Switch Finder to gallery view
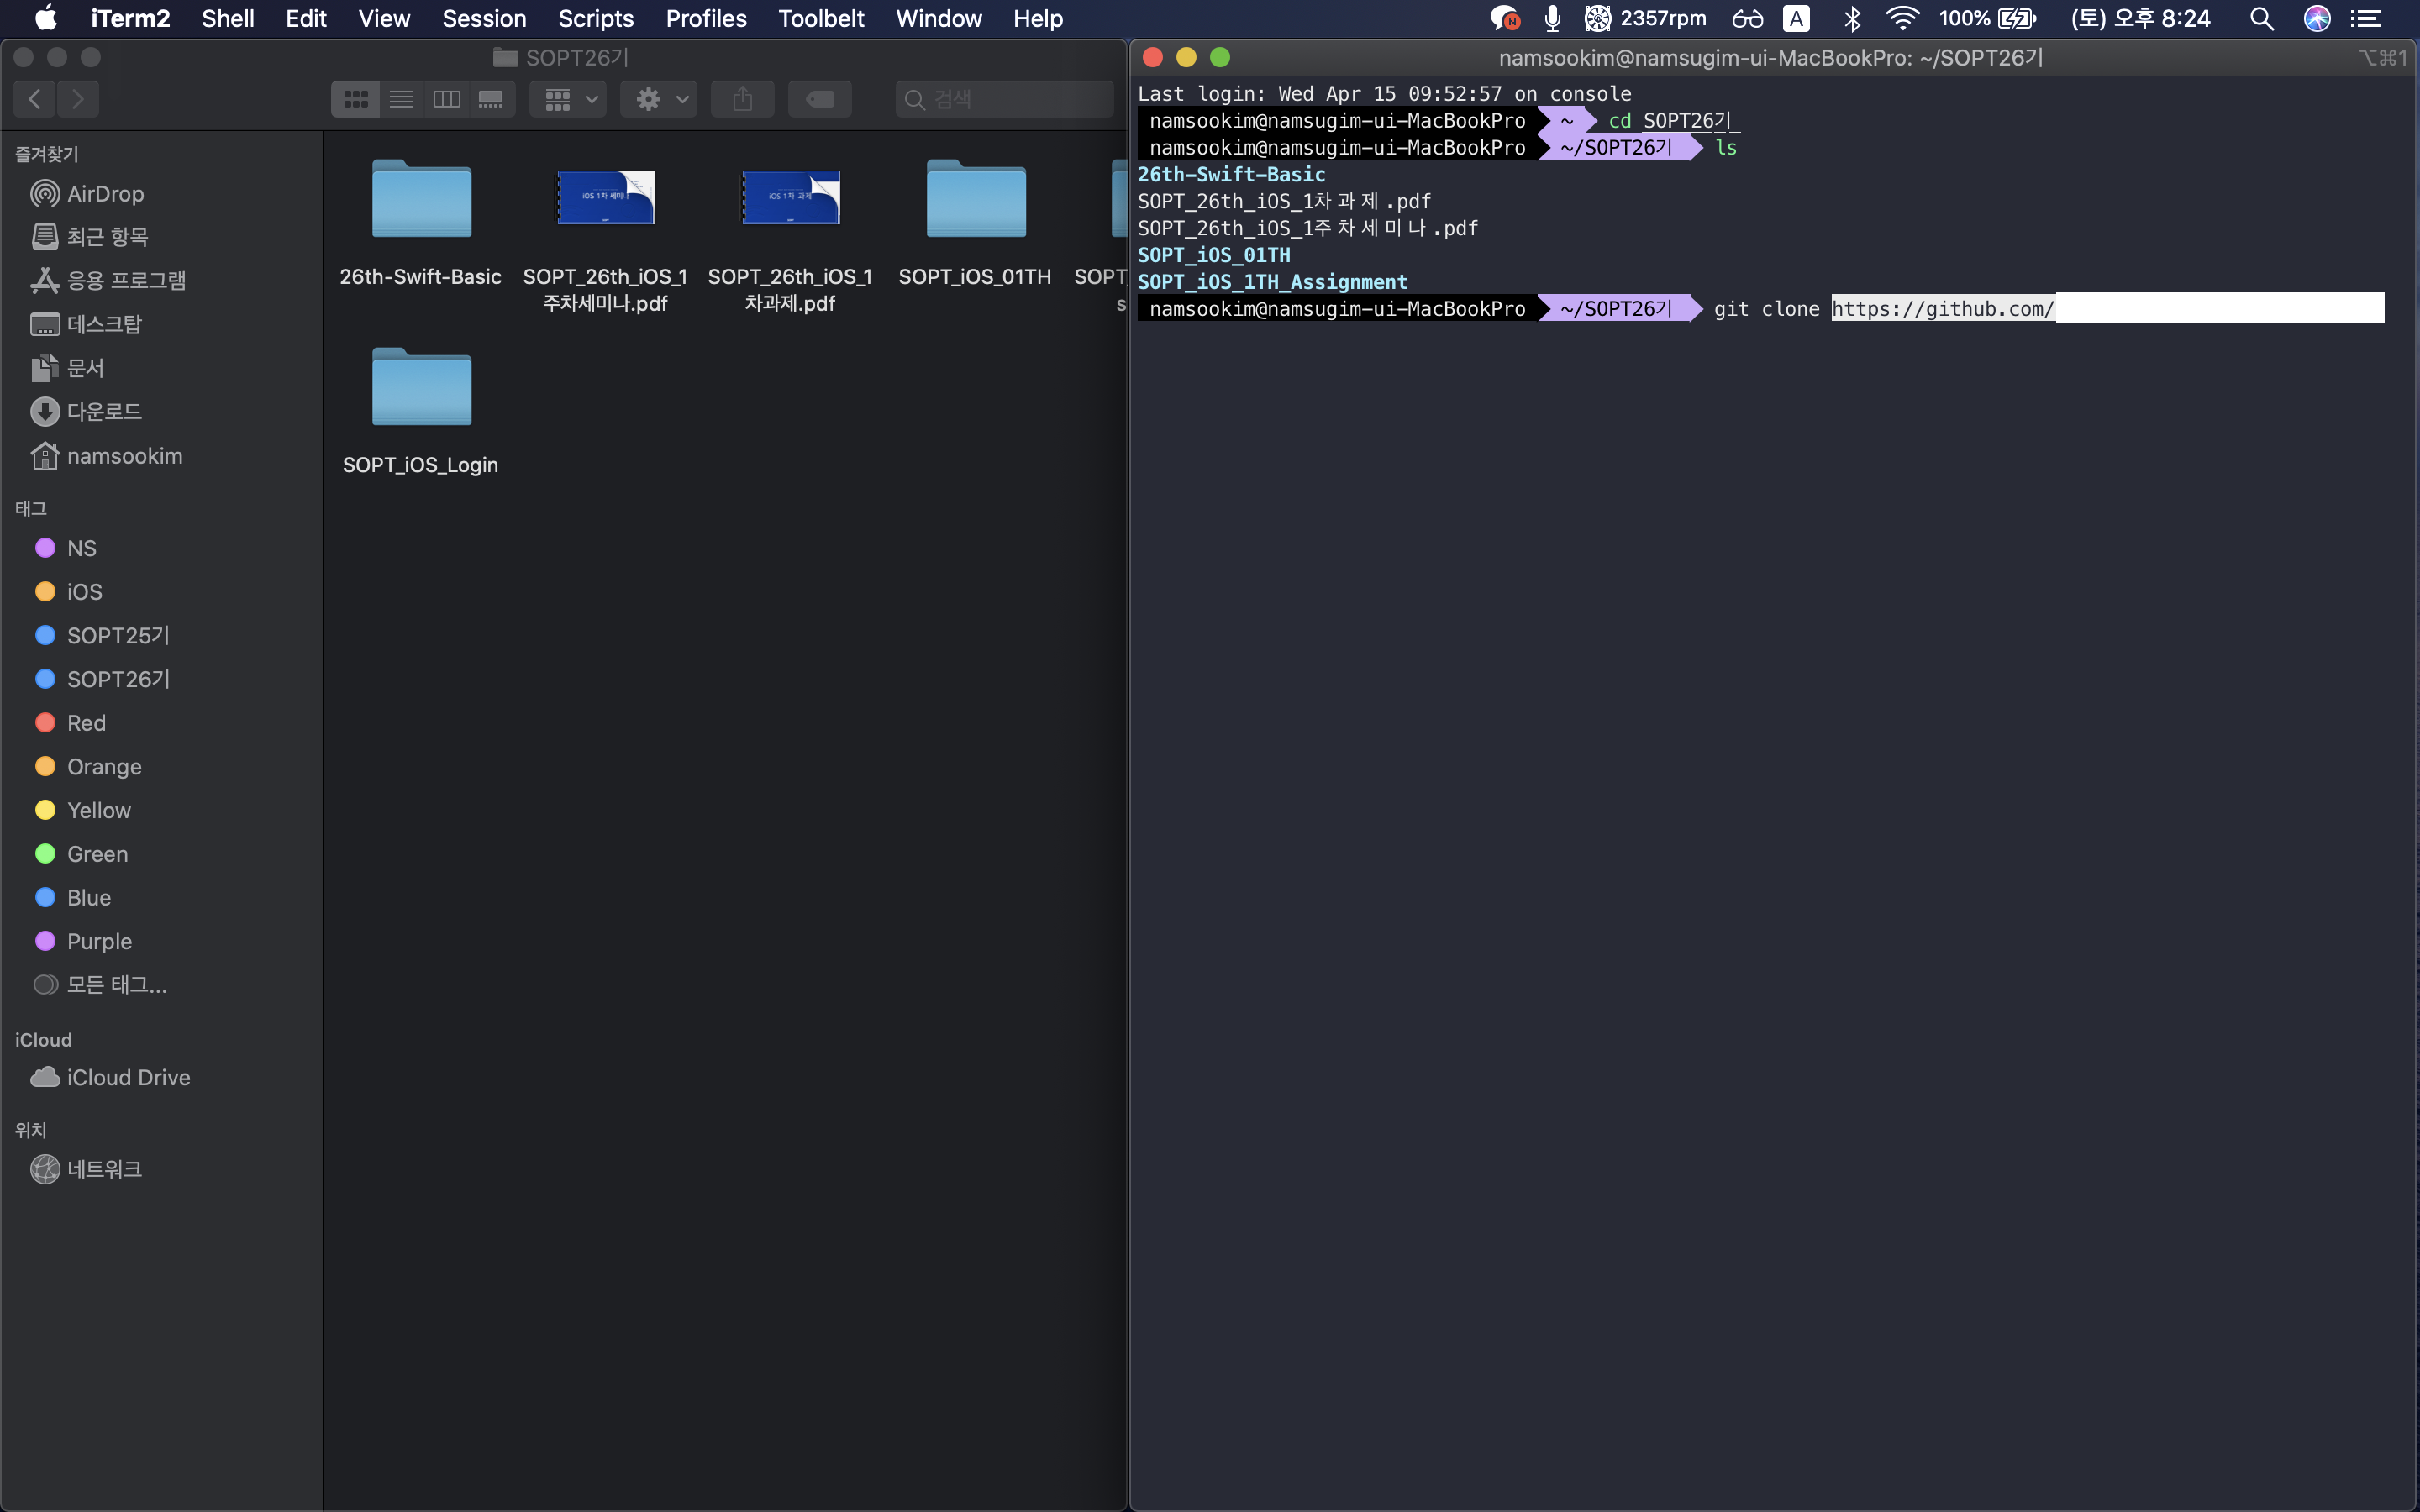Image resolution: width=2420 pixels, height=1512 pixels. point(491,99)
